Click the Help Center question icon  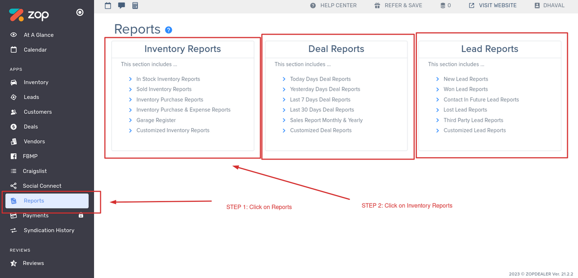coord(313,5)
